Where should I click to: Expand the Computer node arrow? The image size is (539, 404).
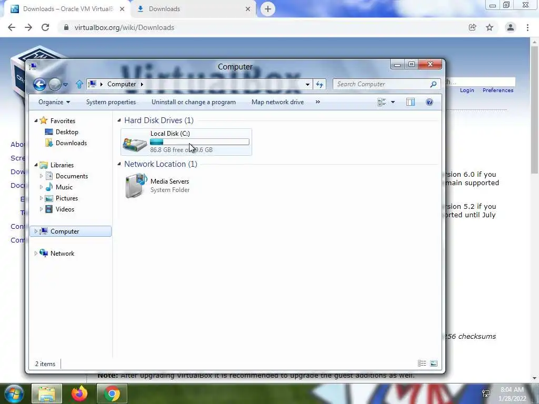point(36,231)
